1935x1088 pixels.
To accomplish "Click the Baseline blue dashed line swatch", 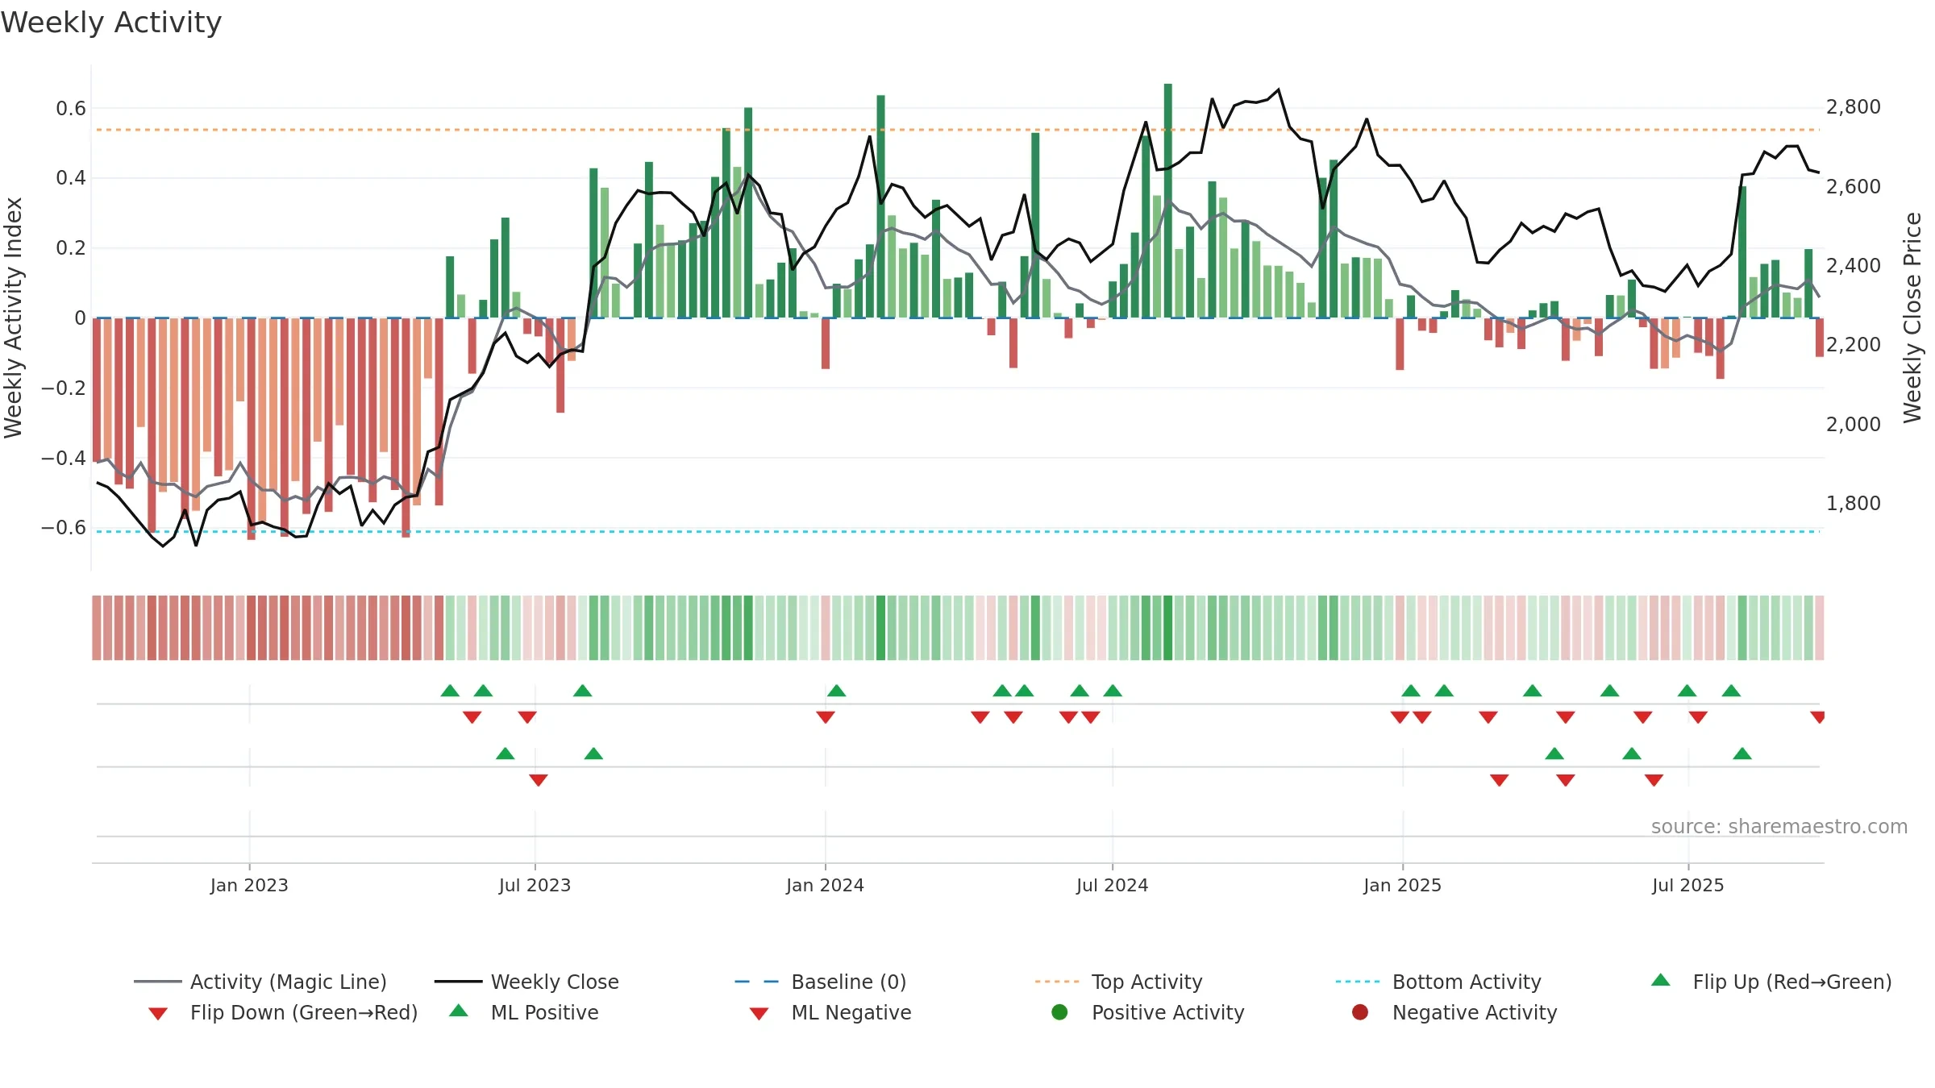I will pyautogui.click(x=757, y=982).
